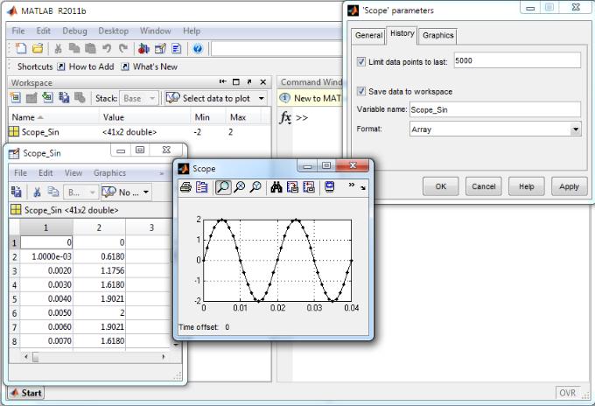The image size is (595, 406).
Task: Click Apply in Scope parameters dialog
Action: pyautogui.click(x=570, y=186)
